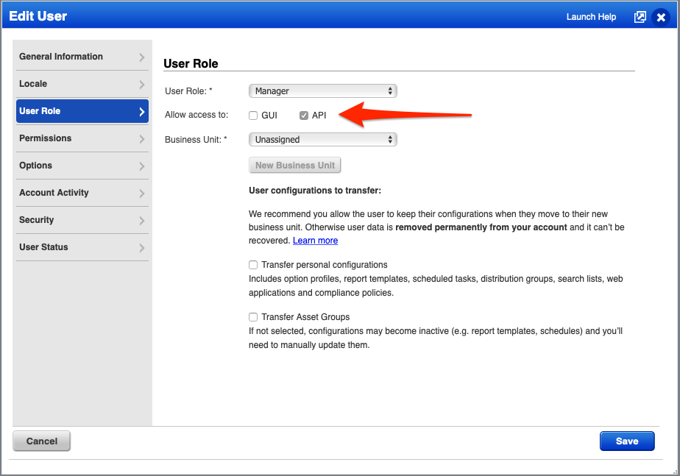Close the Edit User dialog
Image resolution: width=680 pixels, height=476 pixels.
click(661, 18)
